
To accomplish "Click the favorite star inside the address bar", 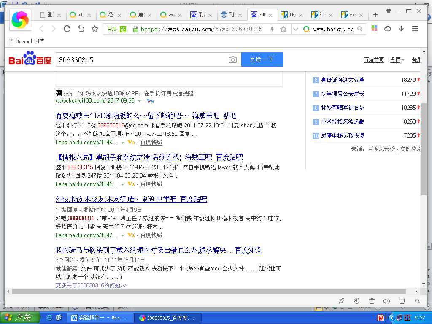I will [x=283, y=29].
